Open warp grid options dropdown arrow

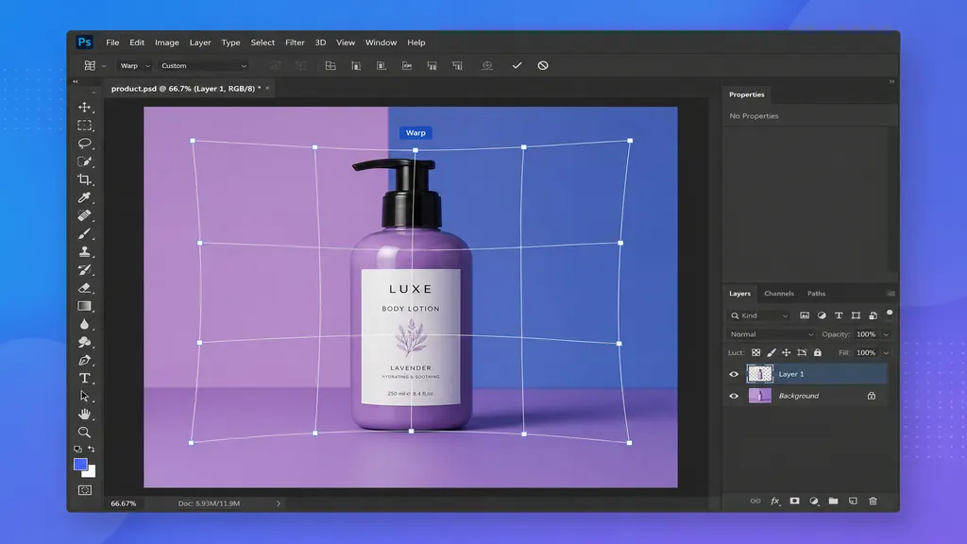104,66
